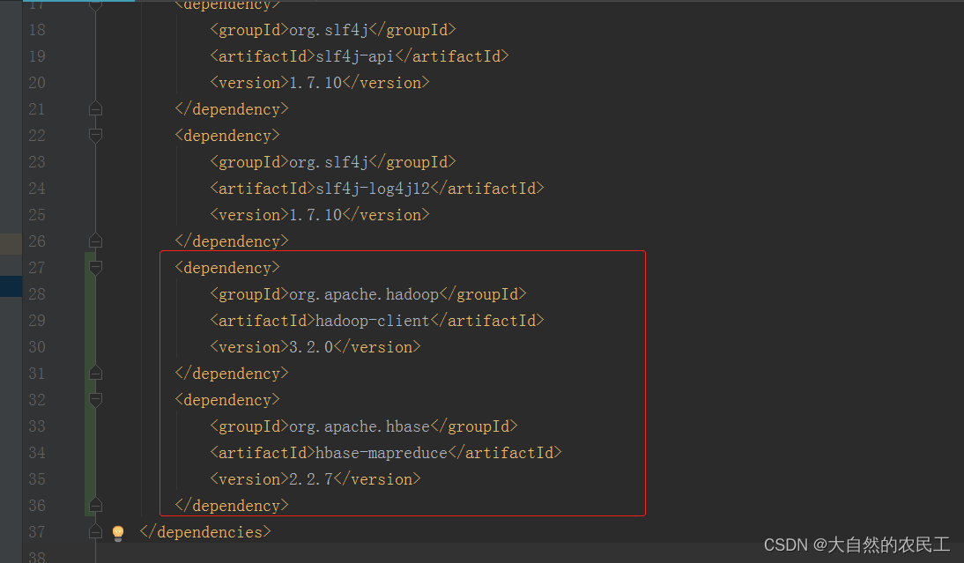Click the fold end marker at line 21
Viewport: 964px width, 563px height.
click(x=95, y=108)
